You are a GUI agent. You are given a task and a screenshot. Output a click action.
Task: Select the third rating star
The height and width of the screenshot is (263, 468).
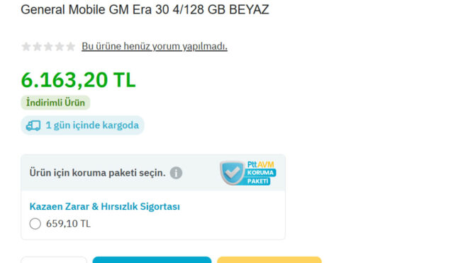coord(48,47)
